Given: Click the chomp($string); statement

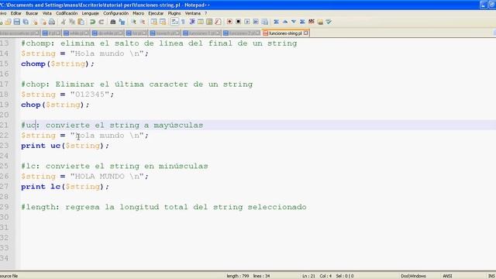Looking at the screenshot, I should click(x=57, y=64).
